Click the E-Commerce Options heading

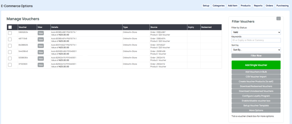(17, 6)
